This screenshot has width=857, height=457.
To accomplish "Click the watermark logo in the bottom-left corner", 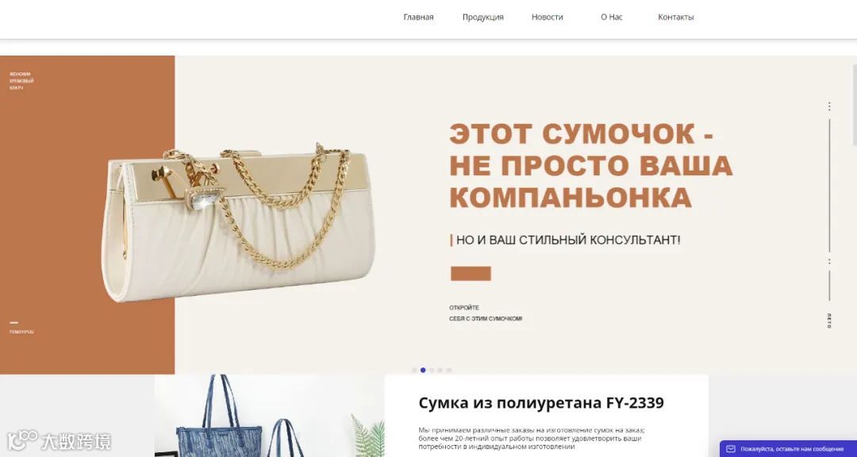I will (59, 440).
